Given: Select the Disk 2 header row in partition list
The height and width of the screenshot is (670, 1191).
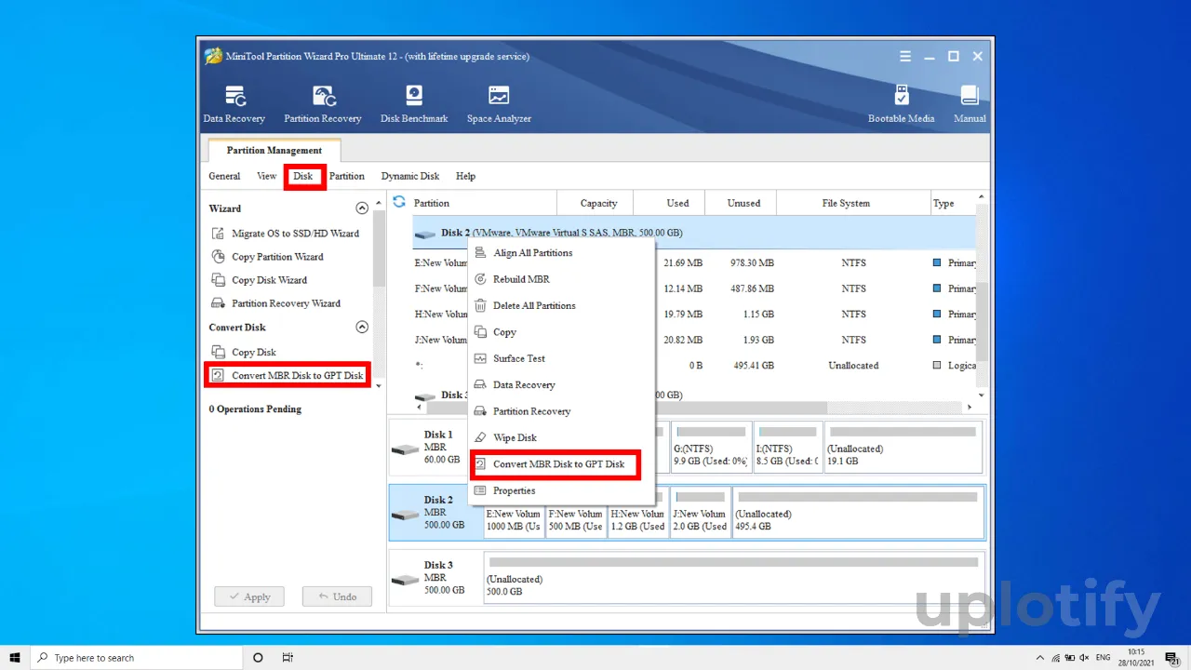Looking at the screenshot, I should click(694, 233).
